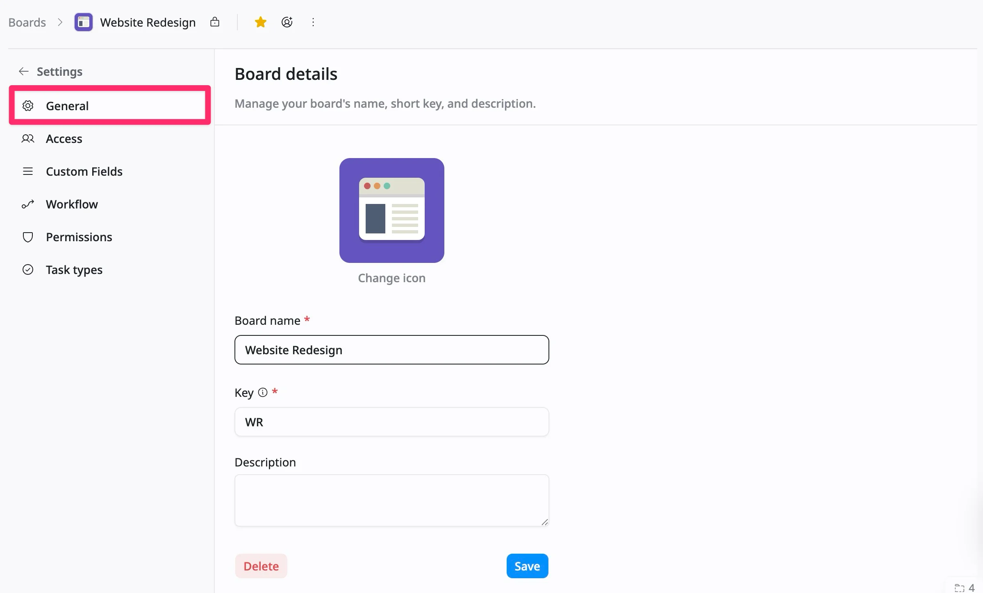Image resolution: width=983 pixels, height=593 pixels.
Task: Click the Website Redesign board icon in breadcrumb
Action: coord(84,22)
